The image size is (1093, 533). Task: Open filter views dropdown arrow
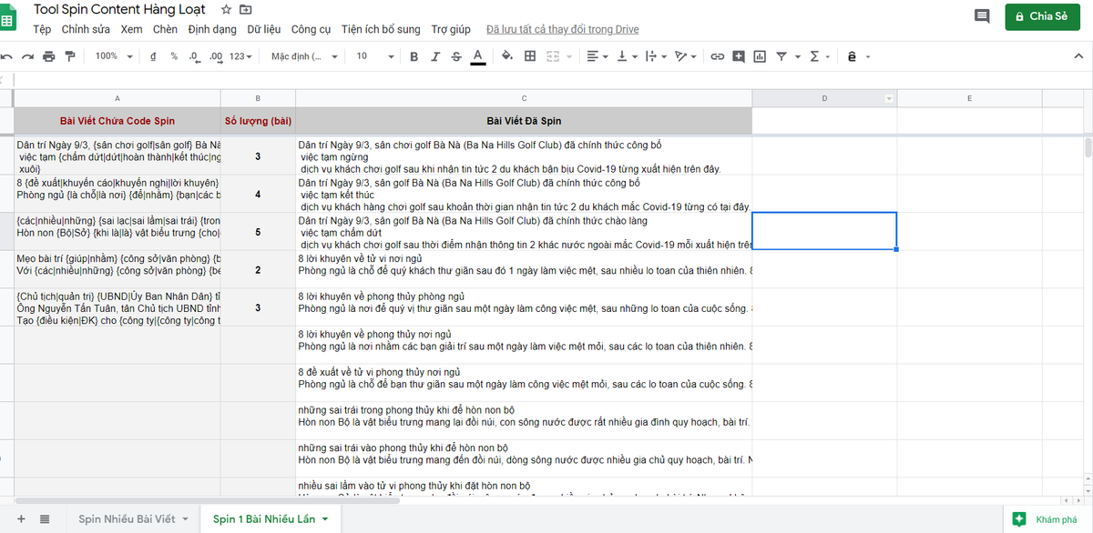tap(798, 56)
